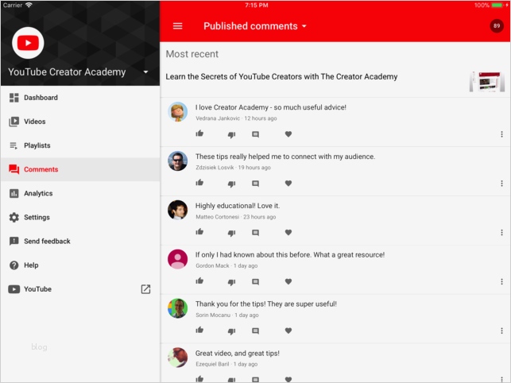
Task: Heart Matteo Cortonesi's comment
Action: tap(288, 232)
